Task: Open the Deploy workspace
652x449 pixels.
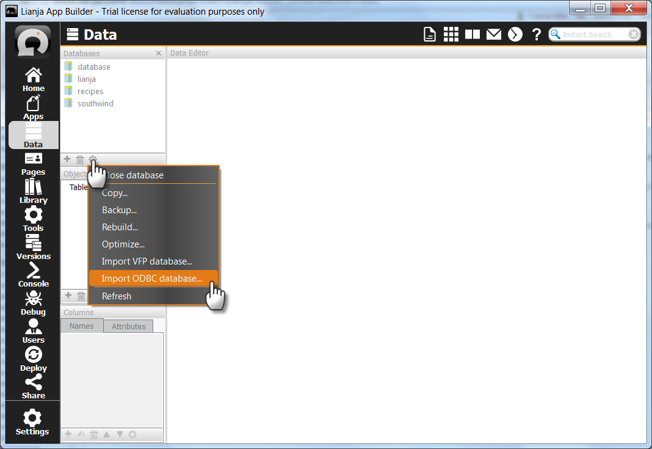Action: point(33,359)
